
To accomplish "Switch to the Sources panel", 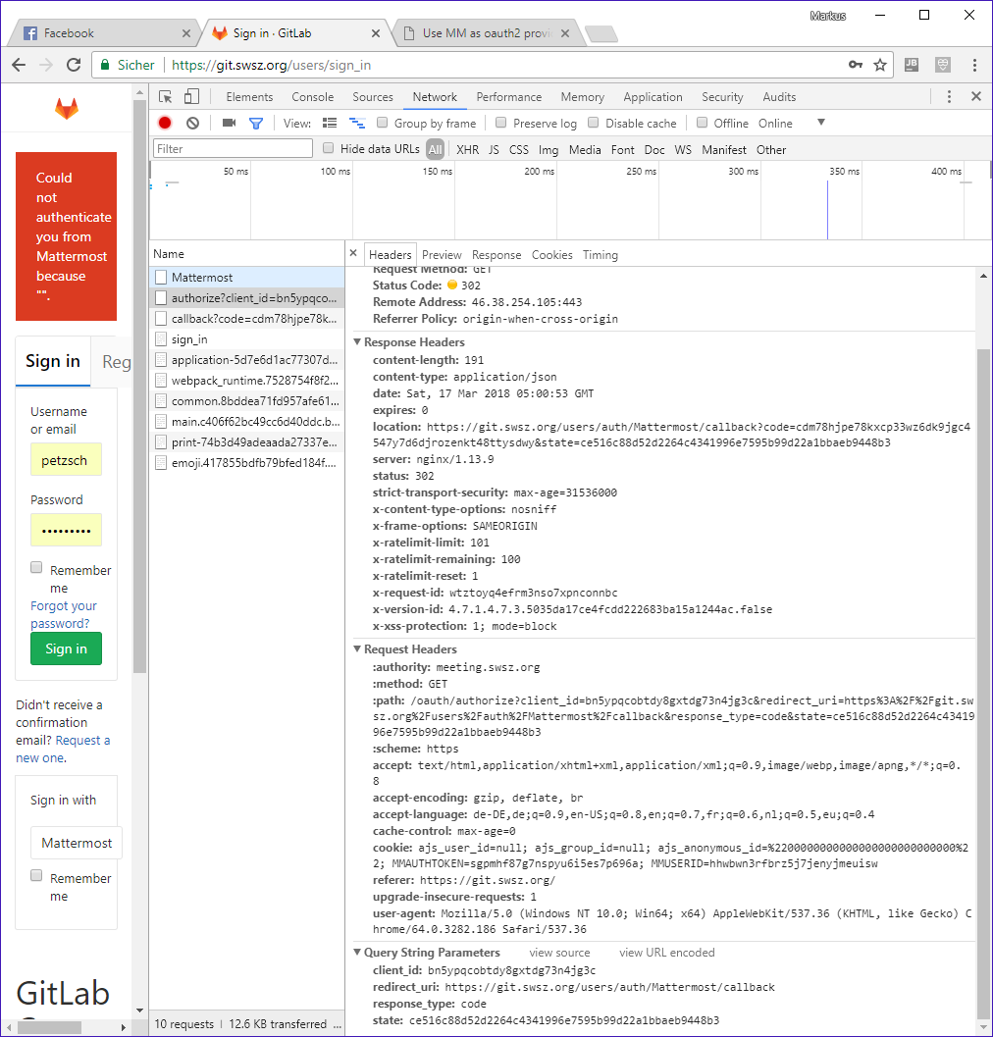I will [373, 96].
